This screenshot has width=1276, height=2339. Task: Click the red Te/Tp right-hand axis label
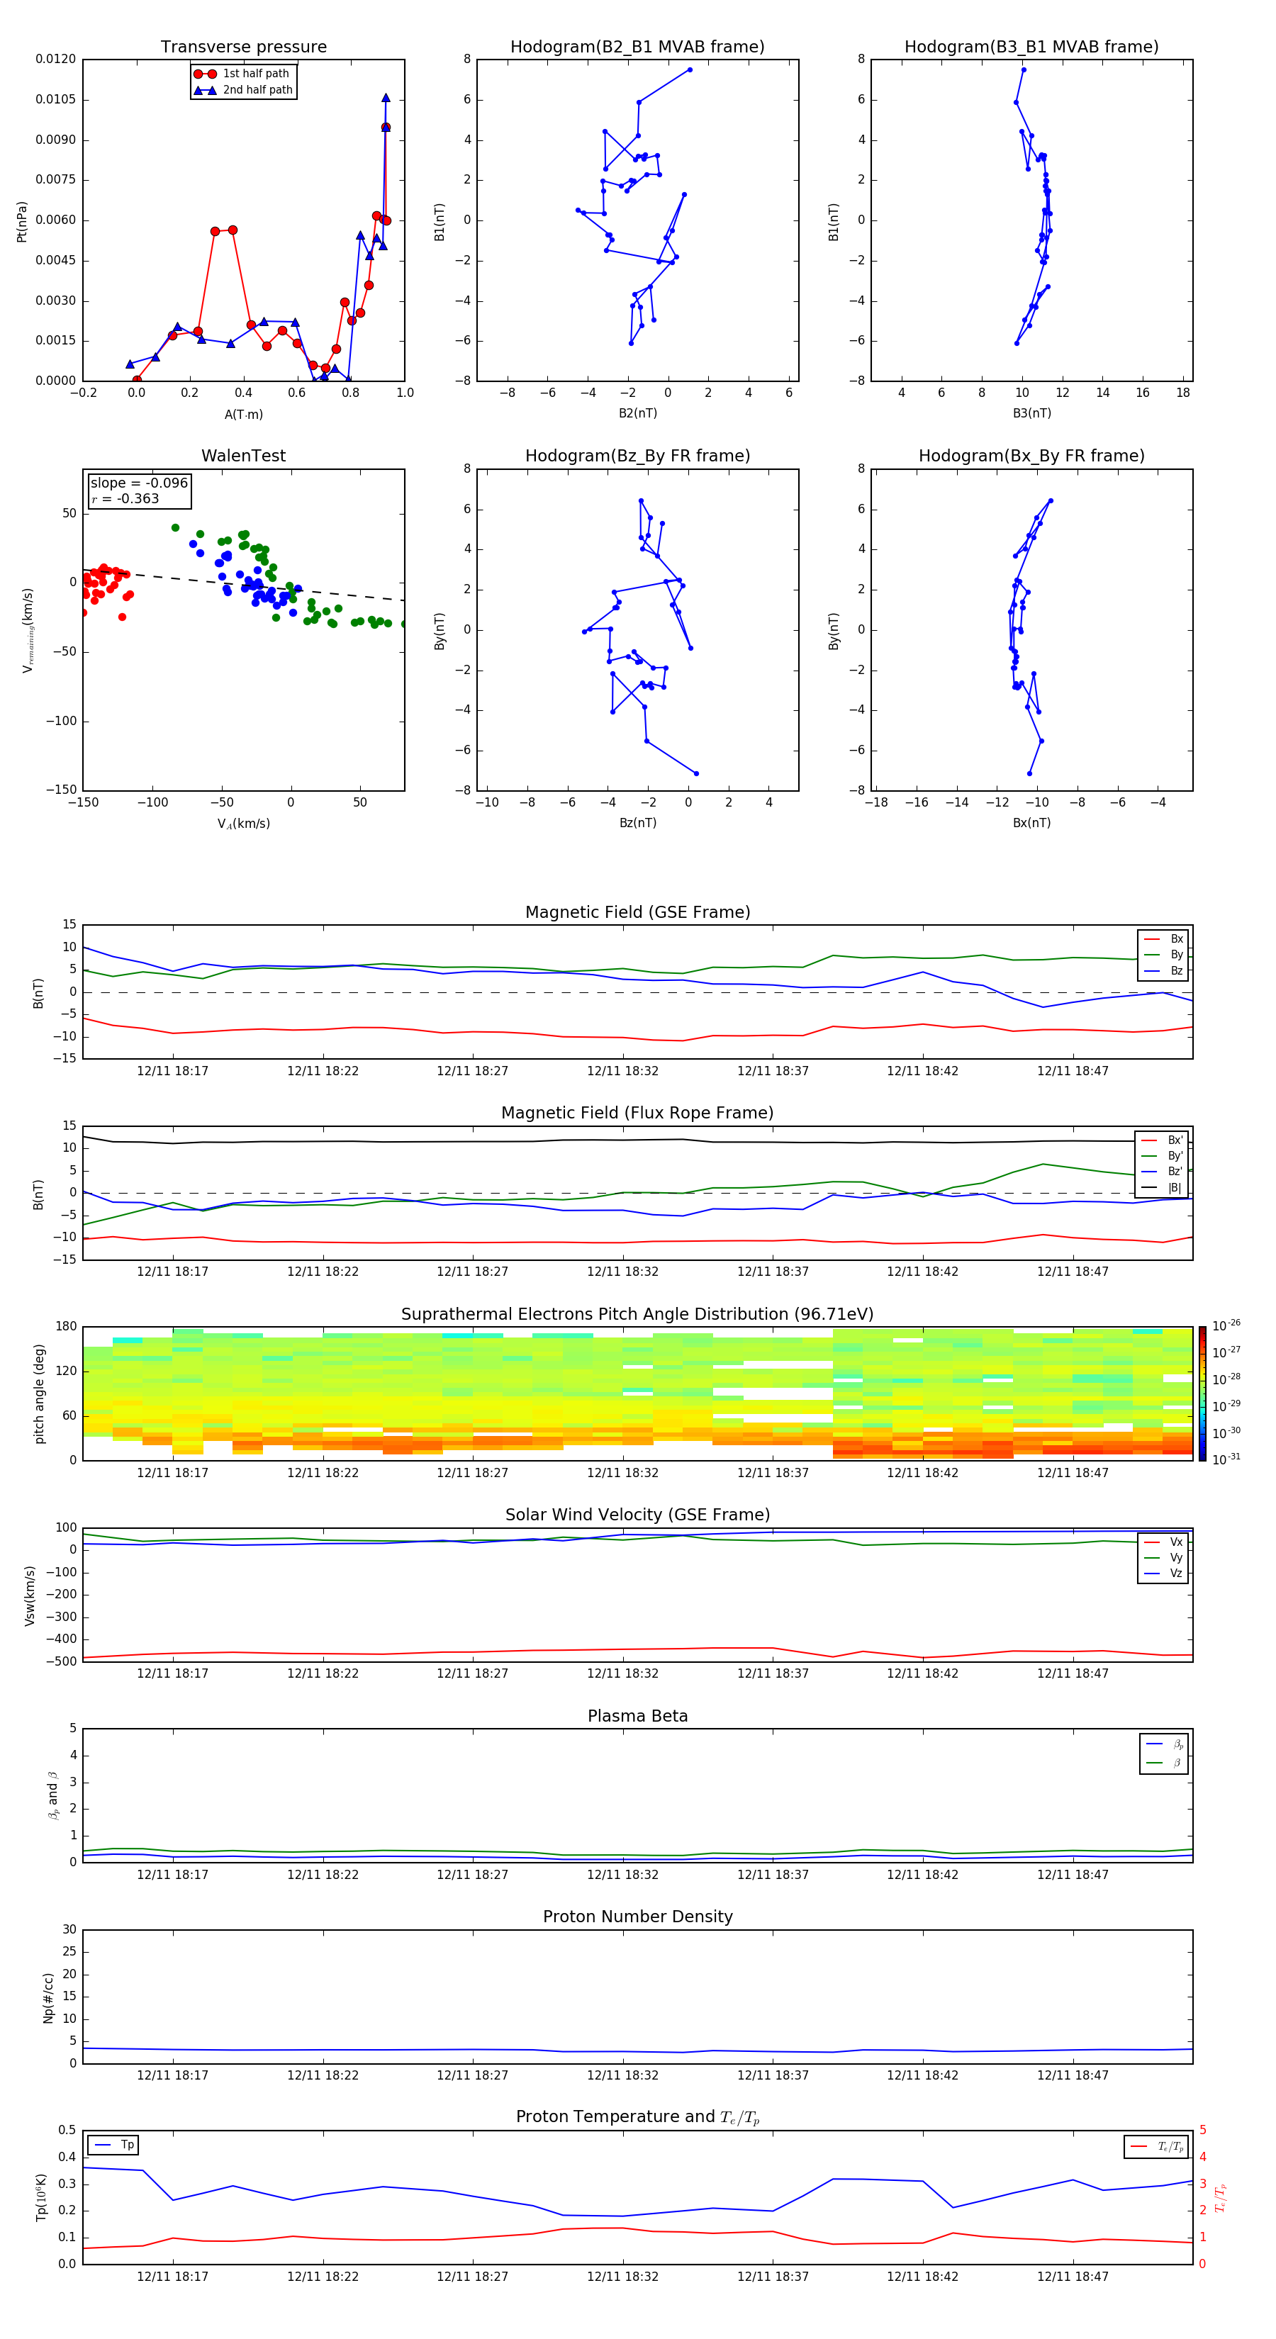pyautogui.click(x=1221, y=2198)
